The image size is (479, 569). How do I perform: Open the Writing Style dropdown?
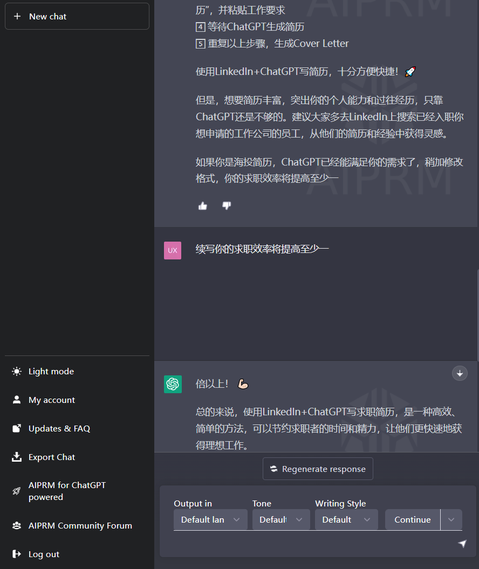coord(346,519)
